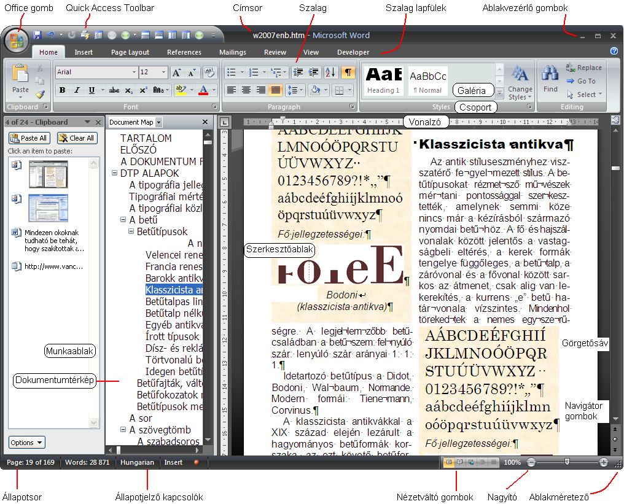Decrease the paragraph indent
Screen dimensions: 624x504
click(298, 72)
